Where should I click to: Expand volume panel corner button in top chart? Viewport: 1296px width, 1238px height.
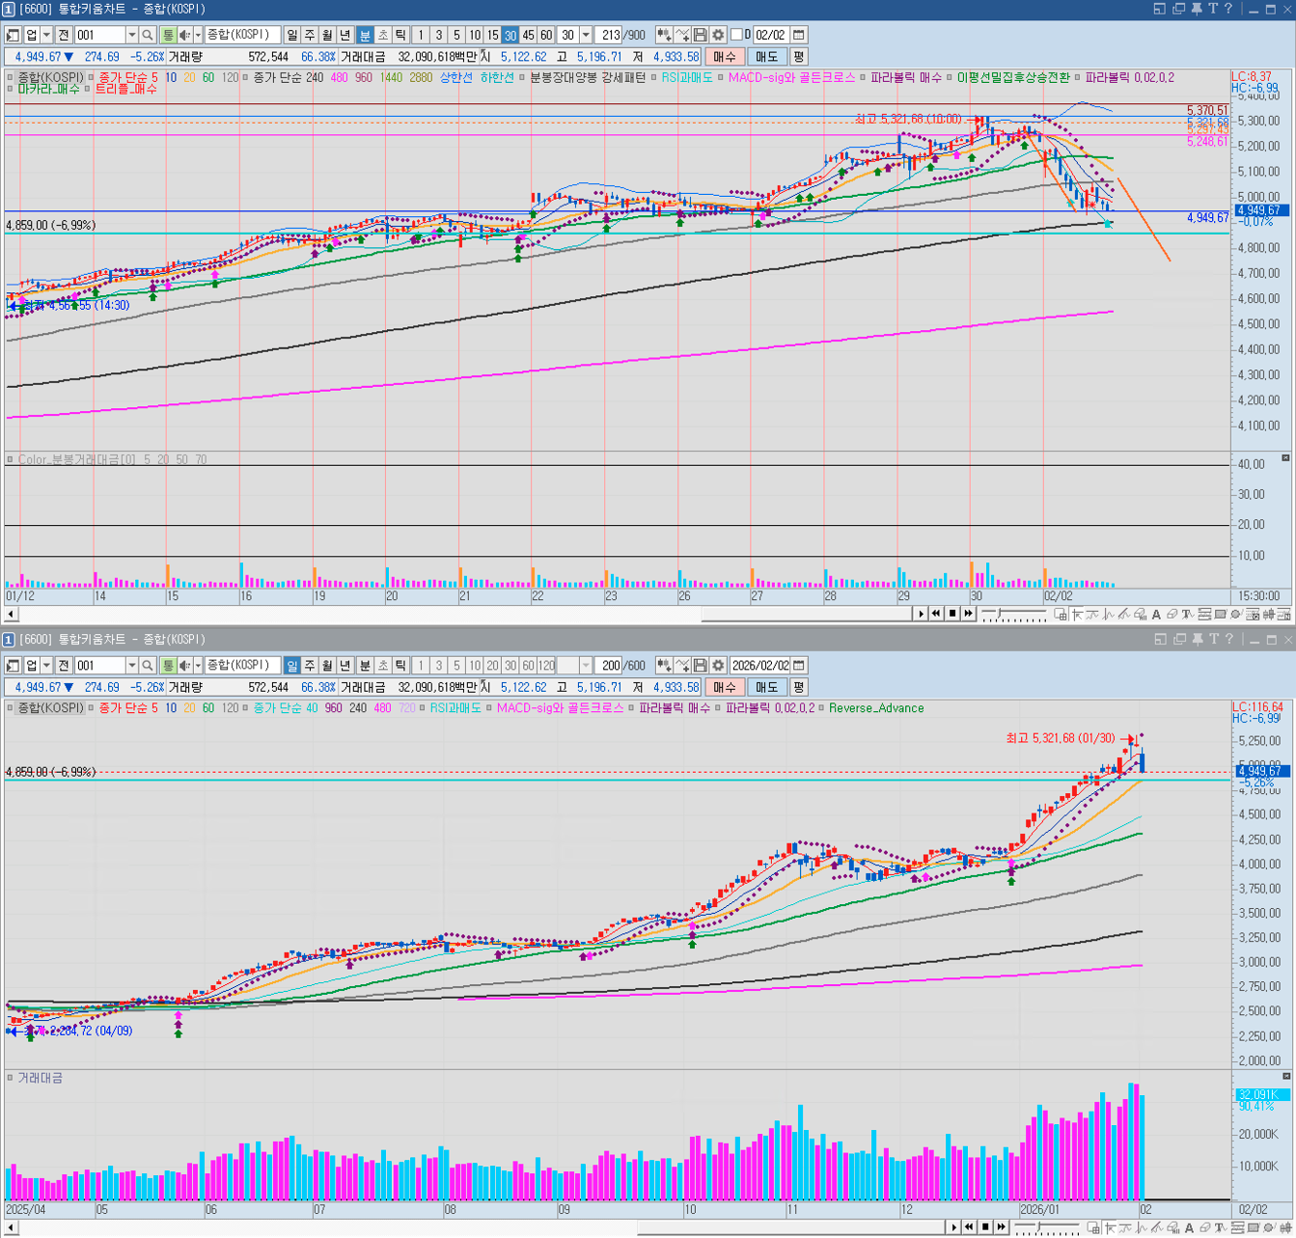point(1285,457)
